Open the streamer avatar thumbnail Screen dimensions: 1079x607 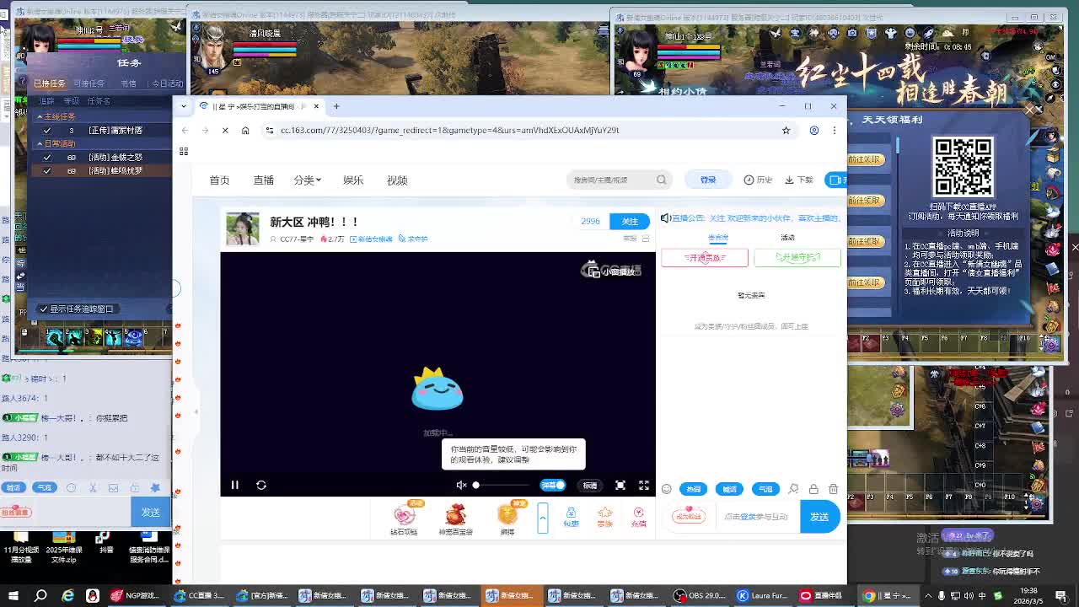(243, 228)
